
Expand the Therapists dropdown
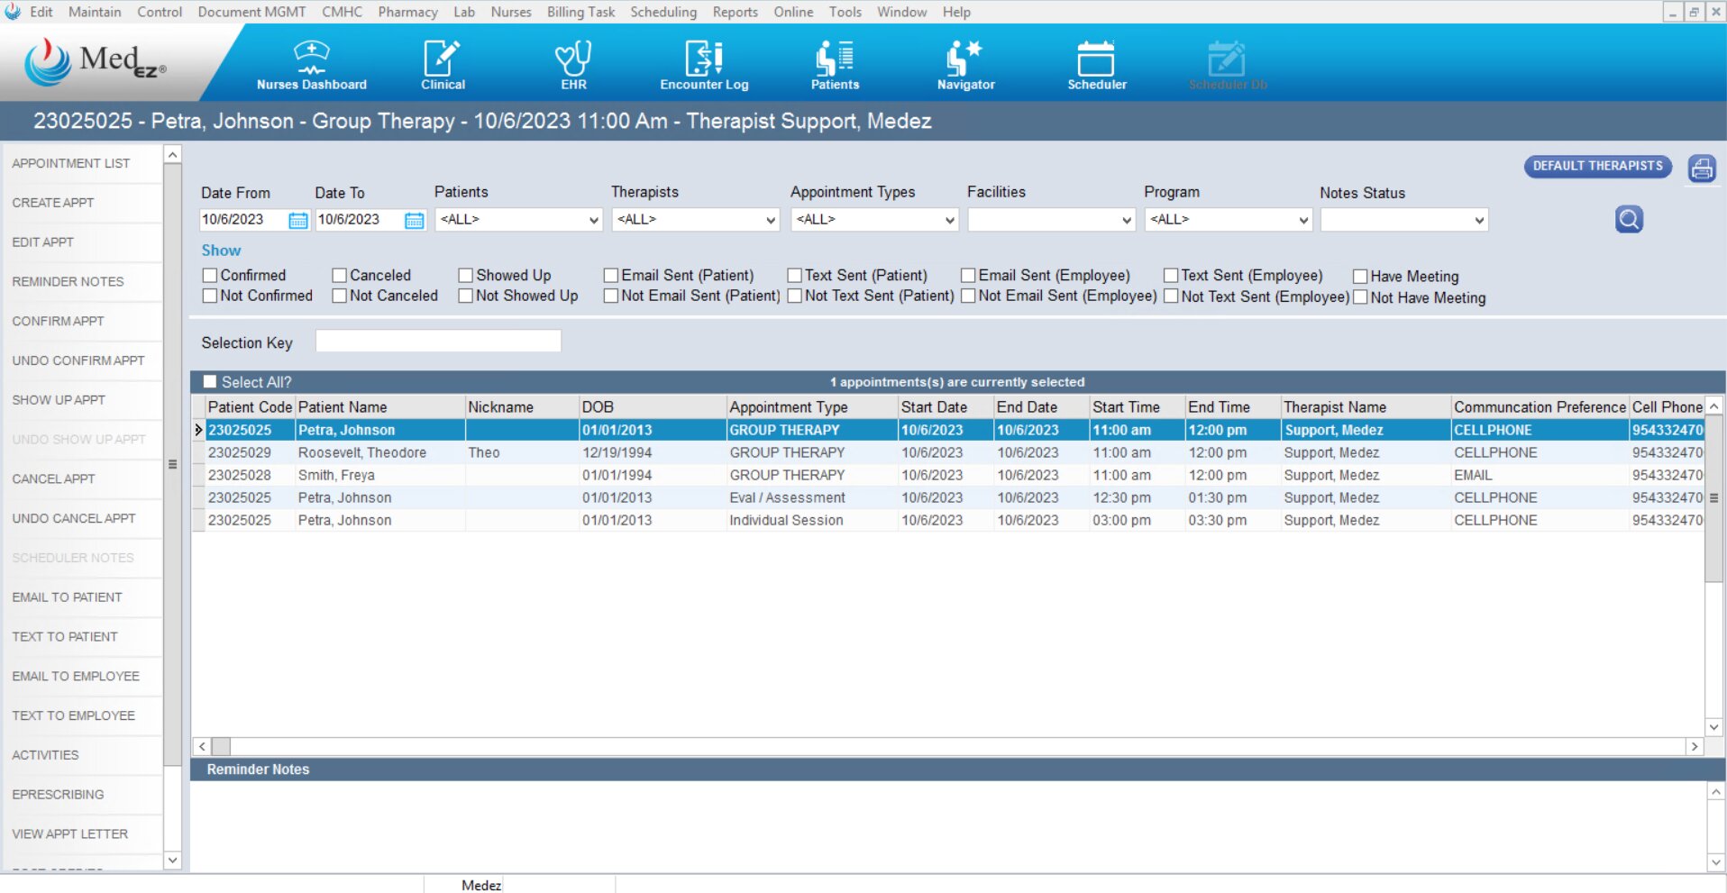695,220
